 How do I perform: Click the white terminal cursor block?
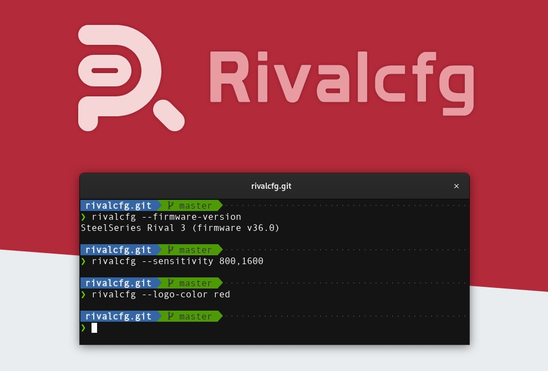pyautogui.click(x=94, y=328)
